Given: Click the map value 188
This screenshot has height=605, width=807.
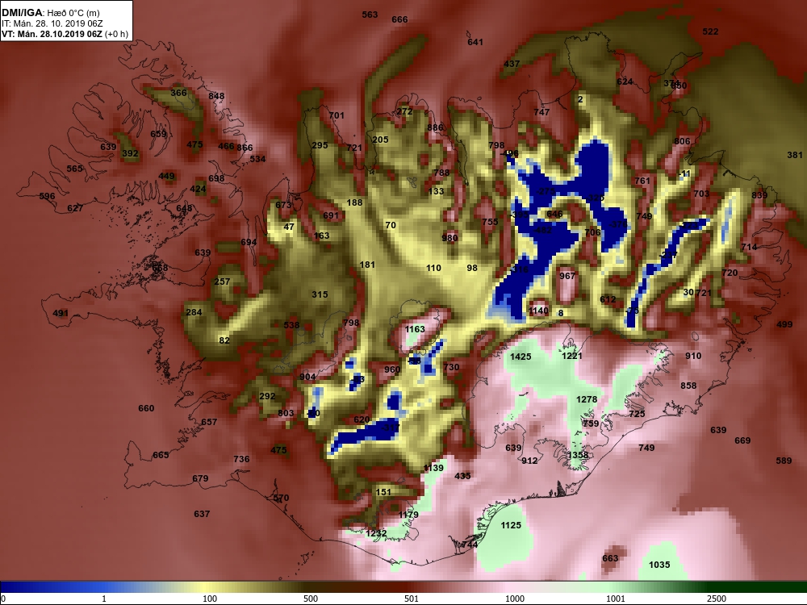Looking at the screenshot, I should tap(354, 202).
